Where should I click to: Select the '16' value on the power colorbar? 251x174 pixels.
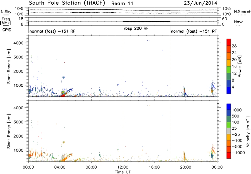pos(234,67)
